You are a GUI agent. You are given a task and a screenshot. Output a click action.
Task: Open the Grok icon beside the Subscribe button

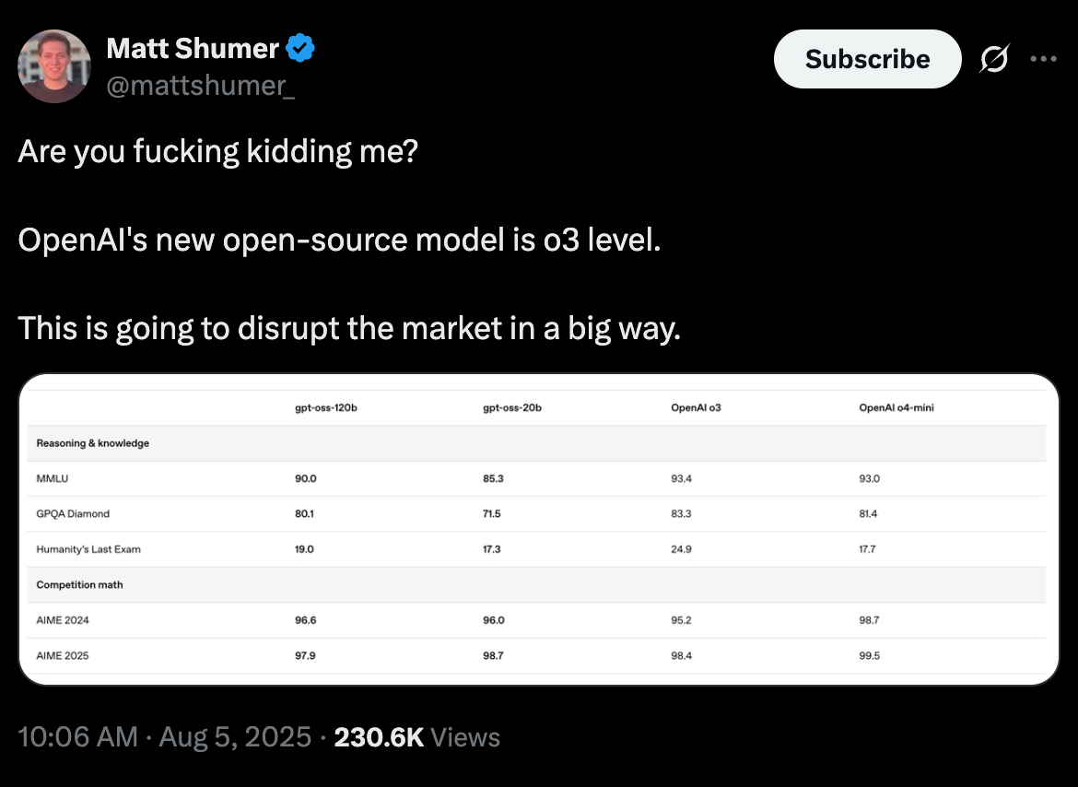tap(994, 59)
